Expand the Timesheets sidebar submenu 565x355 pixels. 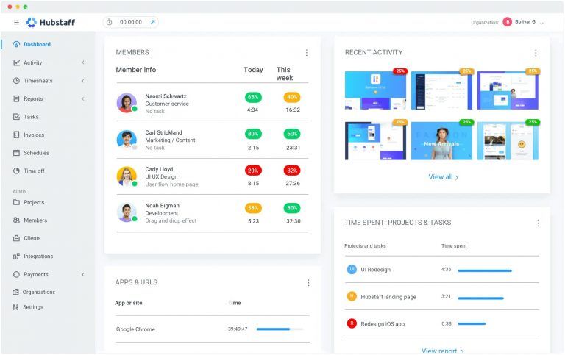point(82,81)
